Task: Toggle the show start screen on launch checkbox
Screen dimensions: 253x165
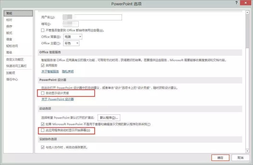Action: (x=43, y=130)
